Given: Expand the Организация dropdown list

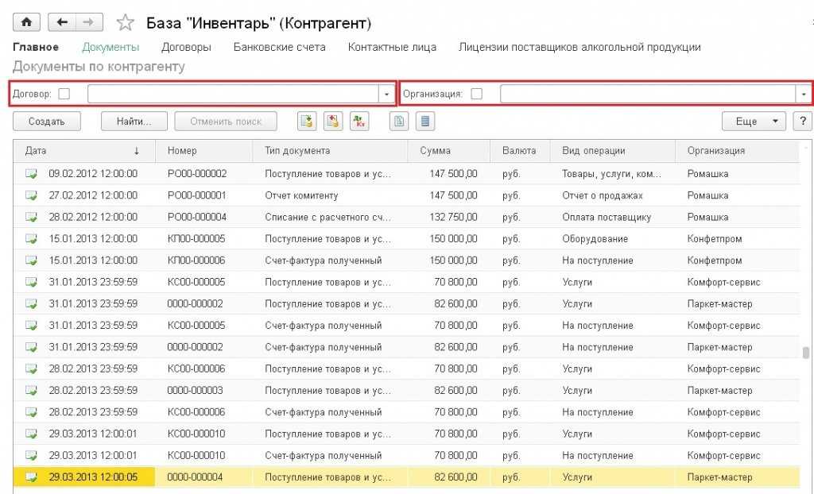Looking at the screenshot, I should (x=804, y=94).
